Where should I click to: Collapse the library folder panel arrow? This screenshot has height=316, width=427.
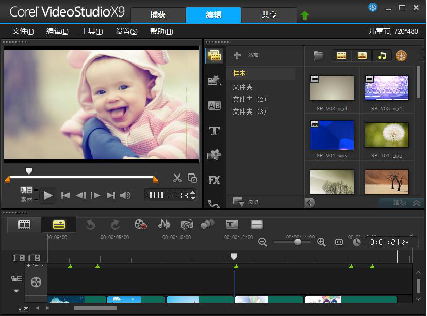309,202
